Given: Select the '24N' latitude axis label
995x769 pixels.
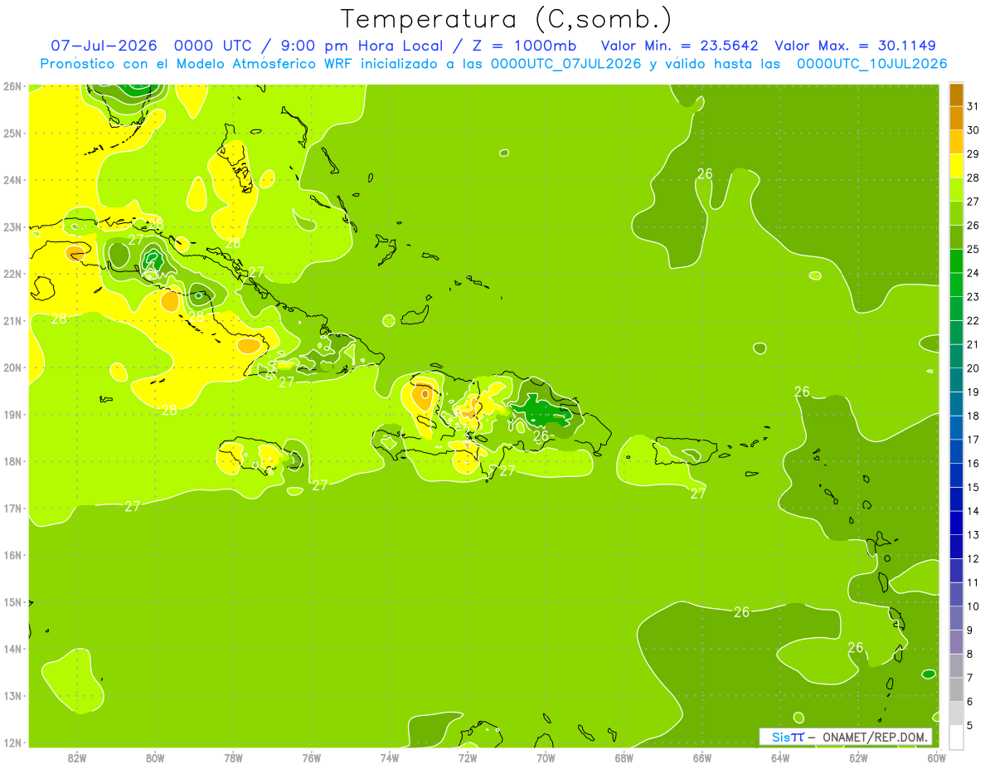Looking at the screenshot, I should tap(12, 180).
